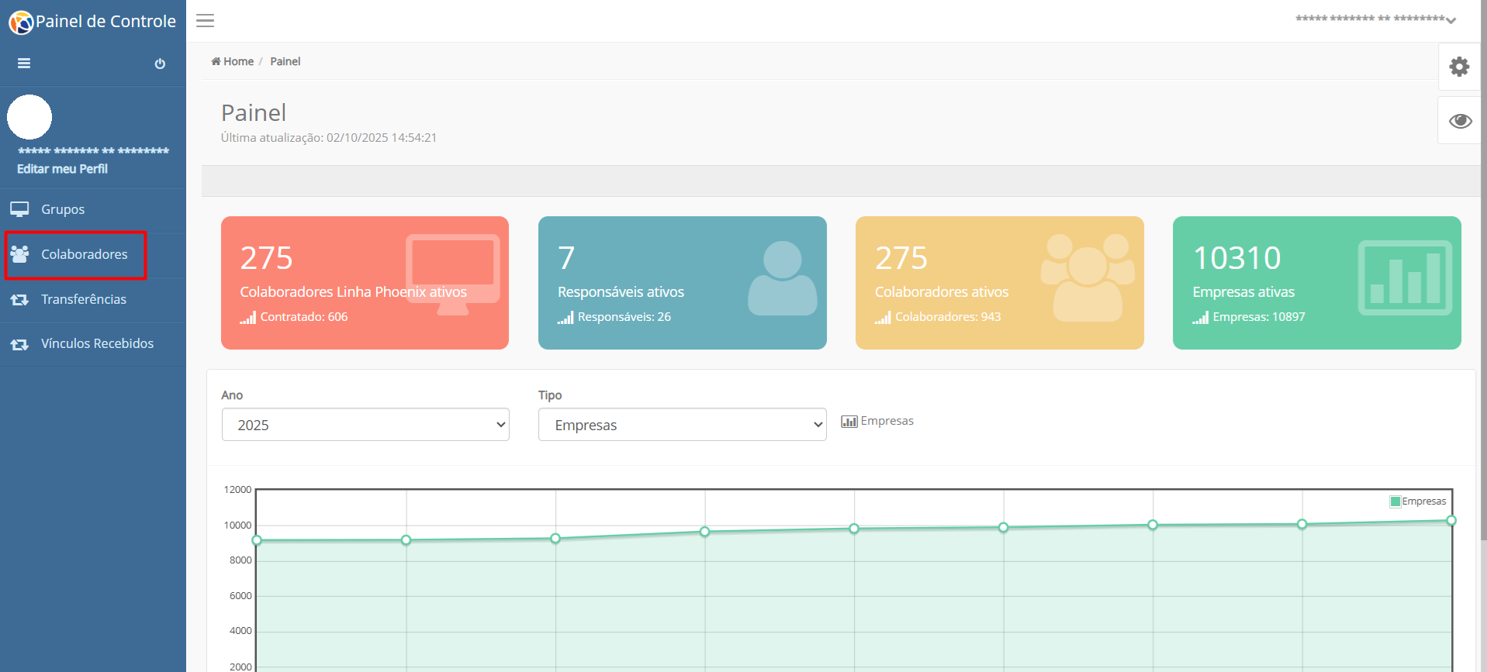The width and height of the screenshot is (1487, 672).
Task: Click the profile avatar circle
Action: pos(29,117)
